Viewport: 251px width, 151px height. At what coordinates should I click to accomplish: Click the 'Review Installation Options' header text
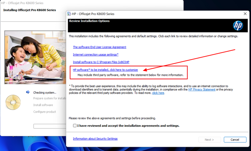pyautogui.click(x=89, y=21)
